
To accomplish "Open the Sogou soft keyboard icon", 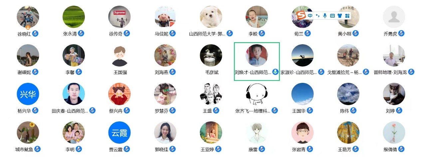I will (332, 15).
